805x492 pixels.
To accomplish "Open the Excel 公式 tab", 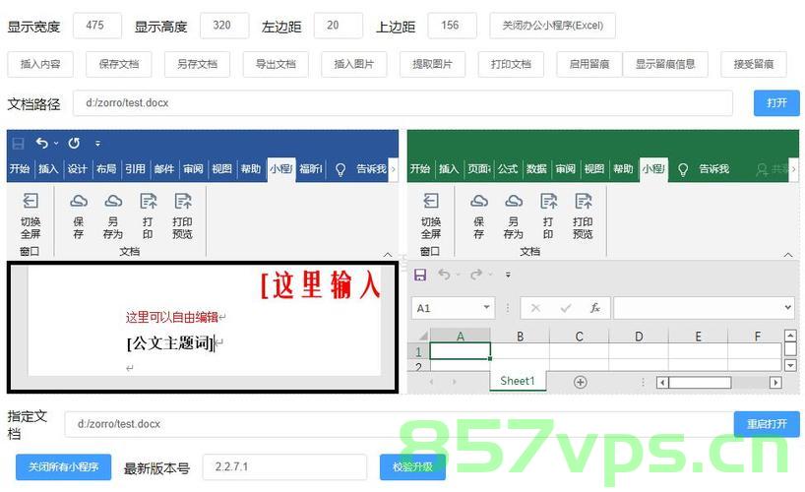I will (x=507, y=169).
